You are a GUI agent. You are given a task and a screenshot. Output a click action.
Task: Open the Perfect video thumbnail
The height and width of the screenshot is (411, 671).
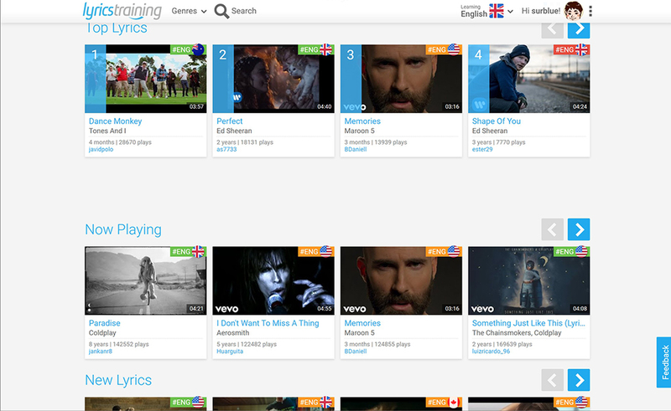pos(273,79)
